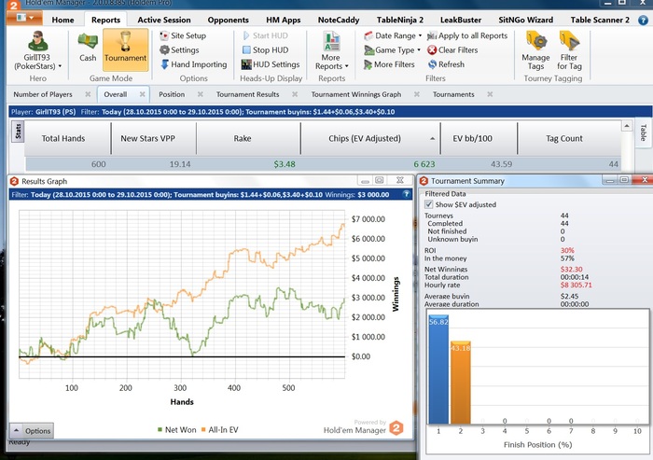The image size is (653, 460).
Task: Select the Overall report tab
Action: tap(116, 94)
